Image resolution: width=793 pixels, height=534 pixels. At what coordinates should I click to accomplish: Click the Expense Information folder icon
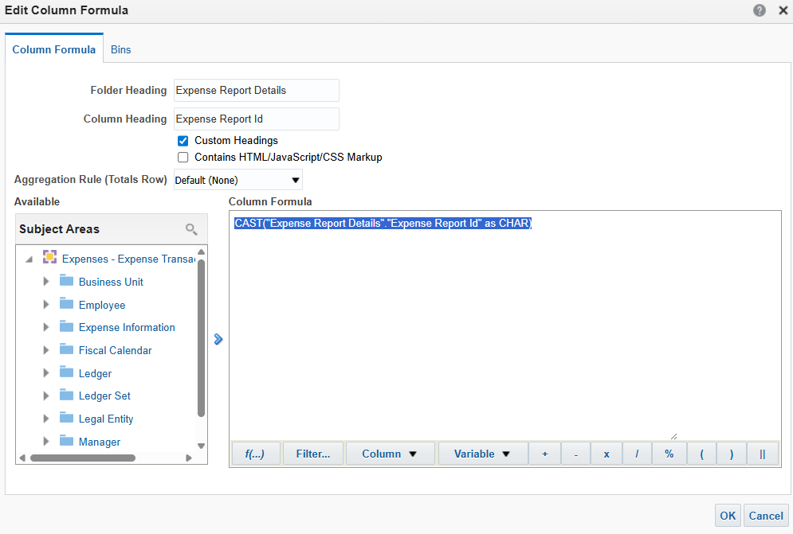[66, 326]
